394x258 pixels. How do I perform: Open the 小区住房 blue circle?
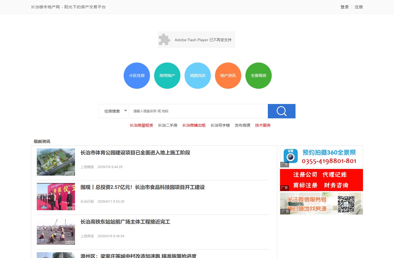[137, 75]
